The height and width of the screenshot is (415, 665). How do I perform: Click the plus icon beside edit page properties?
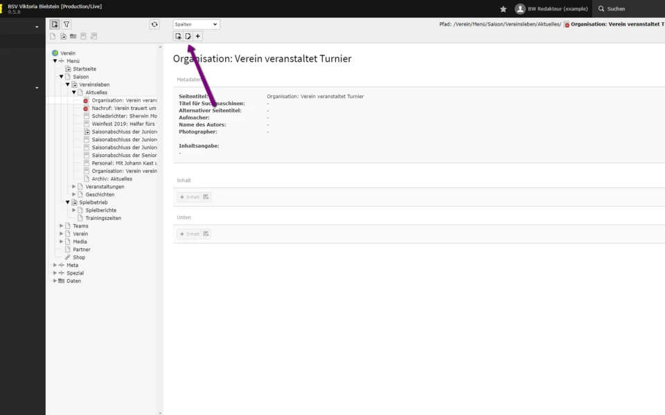[x=197, y=37]
